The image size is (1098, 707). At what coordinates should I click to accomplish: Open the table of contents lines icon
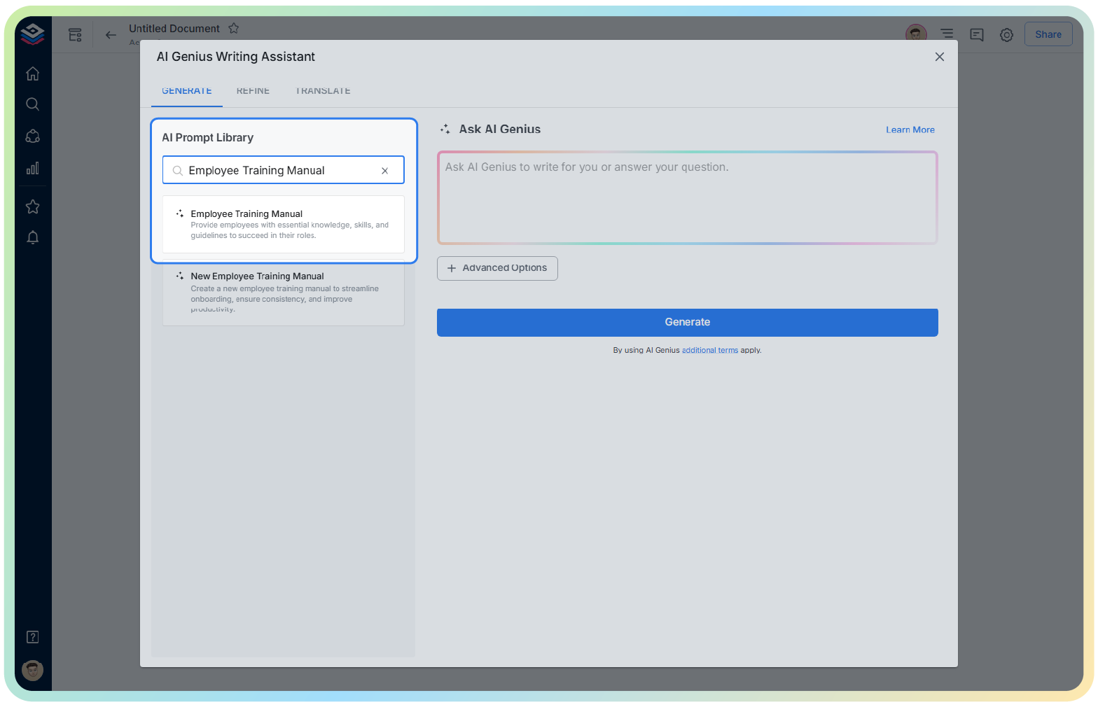pyautogui.click(x=947, y=34)
